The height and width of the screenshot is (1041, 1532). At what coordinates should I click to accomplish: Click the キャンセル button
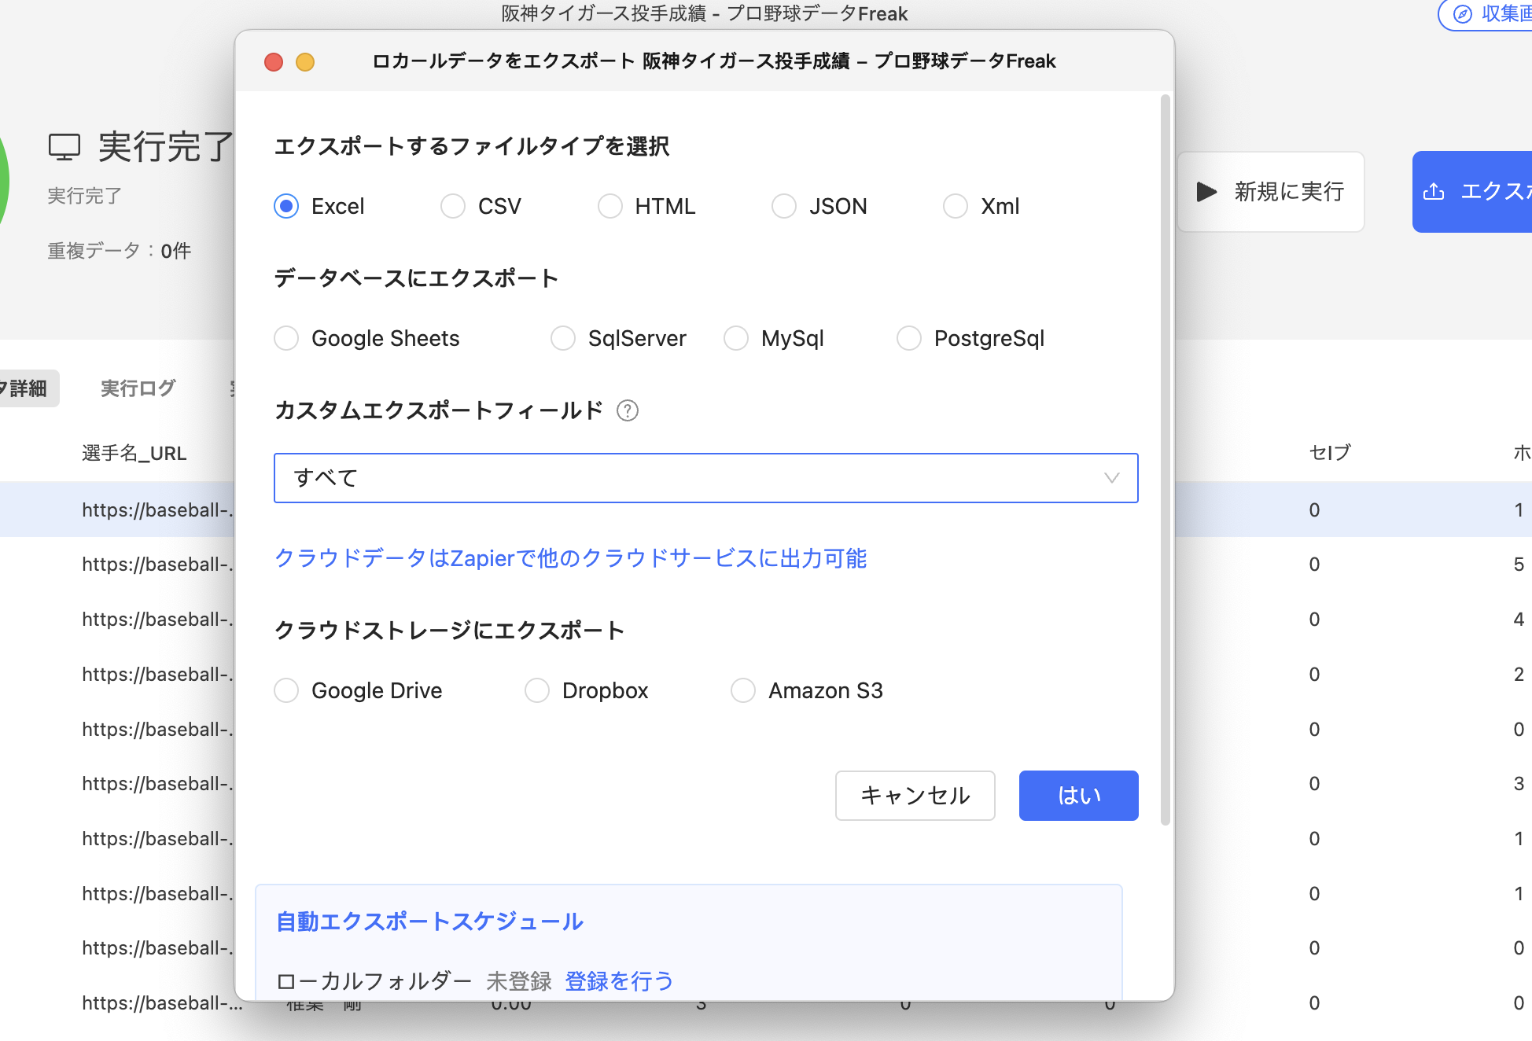point(915,796)
